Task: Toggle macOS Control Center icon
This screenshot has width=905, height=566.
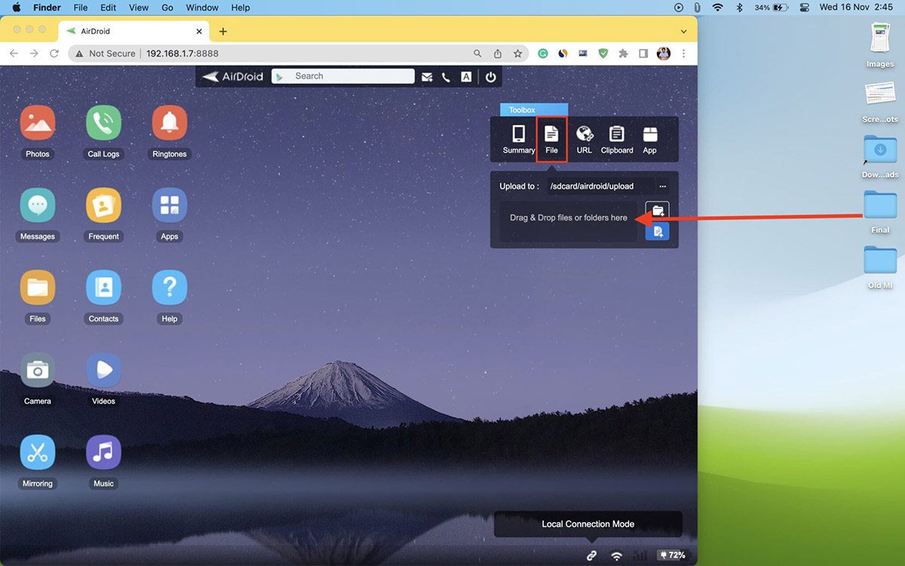Action: (x=803, y=8)
